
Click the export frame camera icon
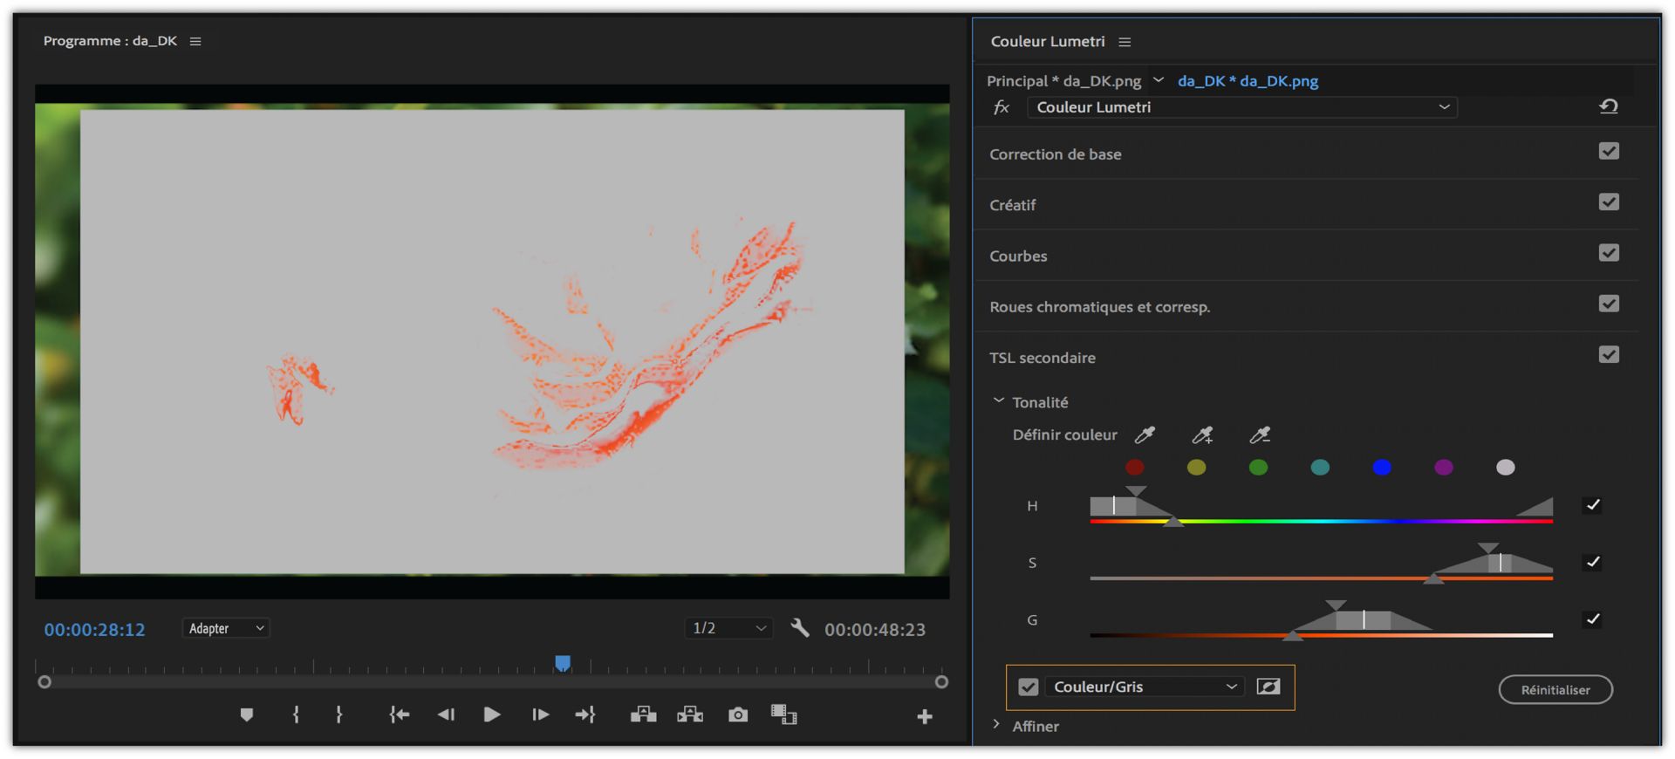(737, 715)
